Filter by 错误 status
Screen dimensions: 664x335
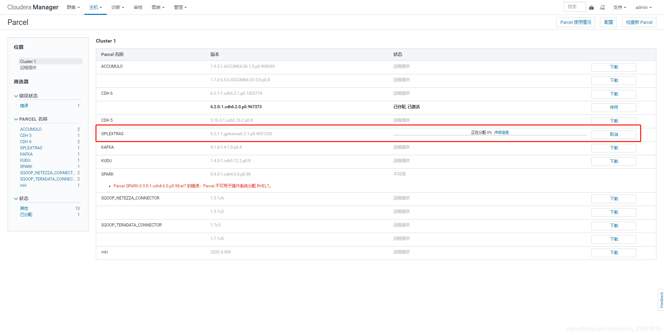[24, 106]
